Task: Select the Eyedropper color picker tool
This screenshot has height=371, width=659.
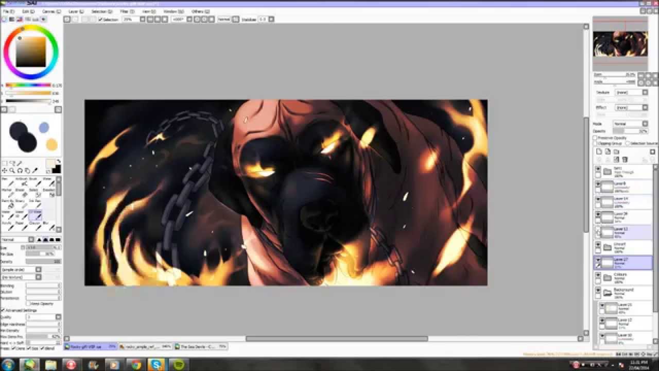Action: click(35, 171)
